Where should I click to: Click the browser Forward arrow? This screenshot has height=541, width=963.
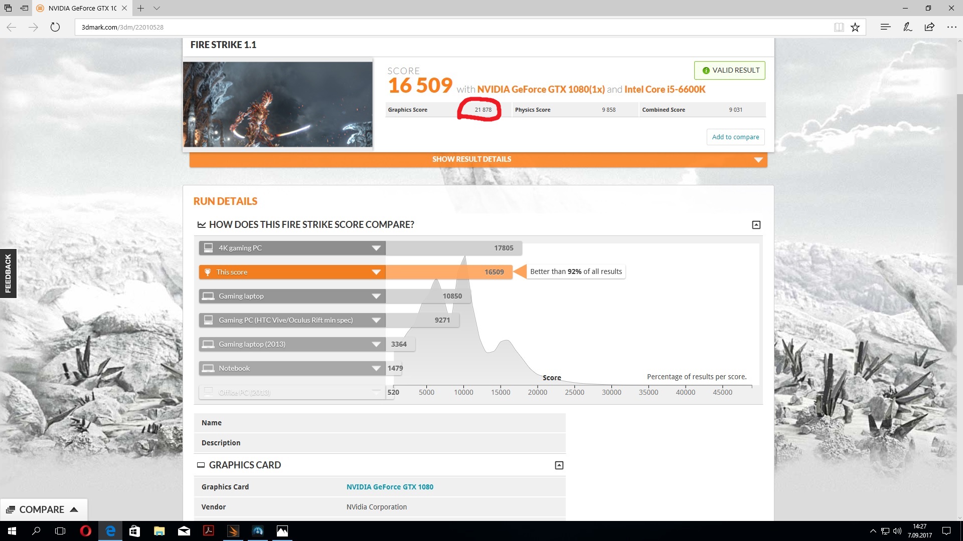point(34,27)
